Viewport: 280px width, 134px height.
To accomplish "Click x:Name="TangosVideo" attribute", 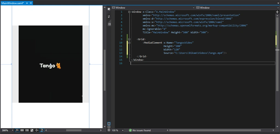I will pos(179,42).
